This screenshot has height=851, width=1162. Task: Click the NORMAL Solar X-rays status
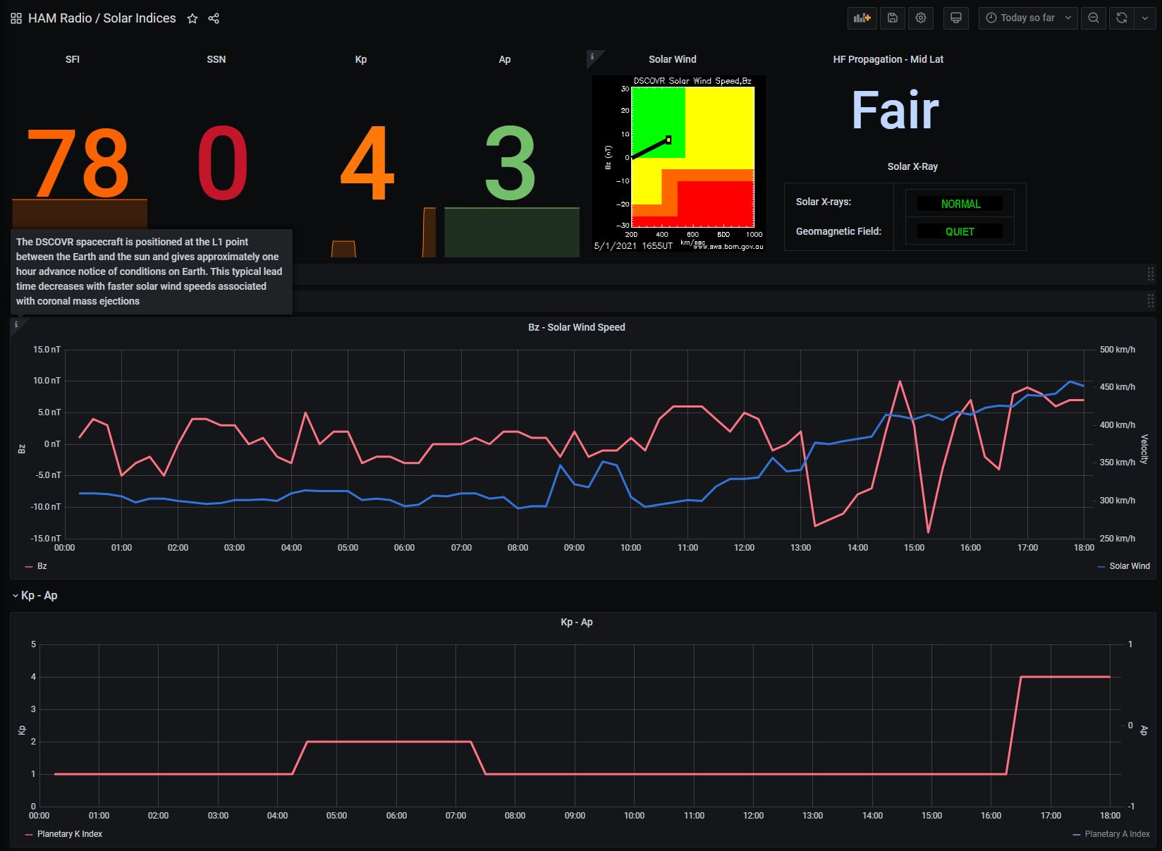coord(960,204)
